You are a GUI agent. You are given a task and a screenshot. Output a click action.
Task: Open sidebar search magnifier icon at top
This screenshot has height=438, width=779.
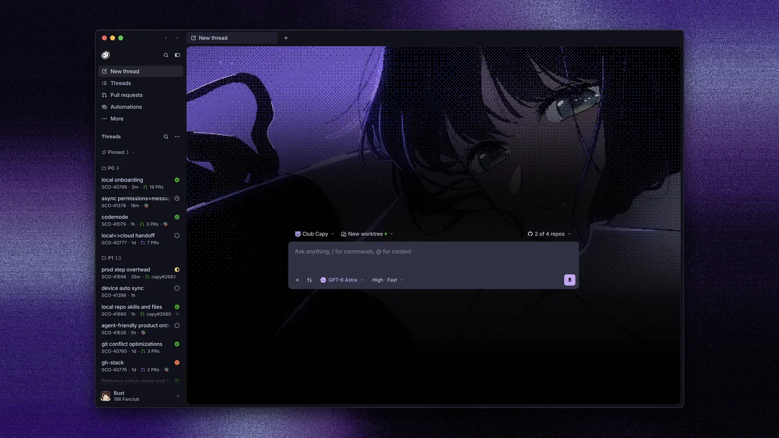pyautogui.click(x=166, y=55)
